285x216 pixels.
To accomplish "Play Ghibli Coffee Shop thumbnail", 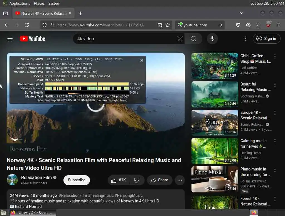I will pos(215,66).
